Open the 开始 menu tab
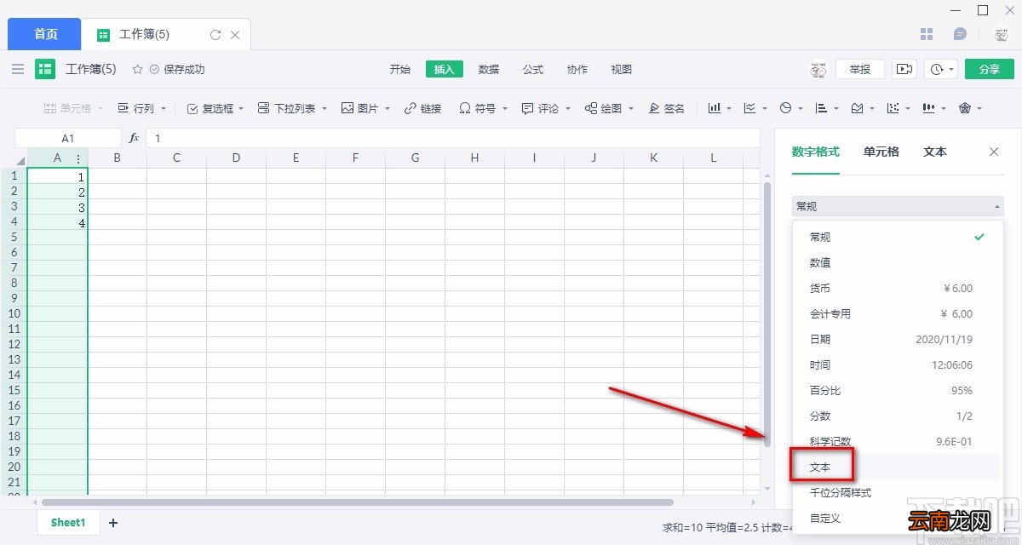 (x=400, y=69)
